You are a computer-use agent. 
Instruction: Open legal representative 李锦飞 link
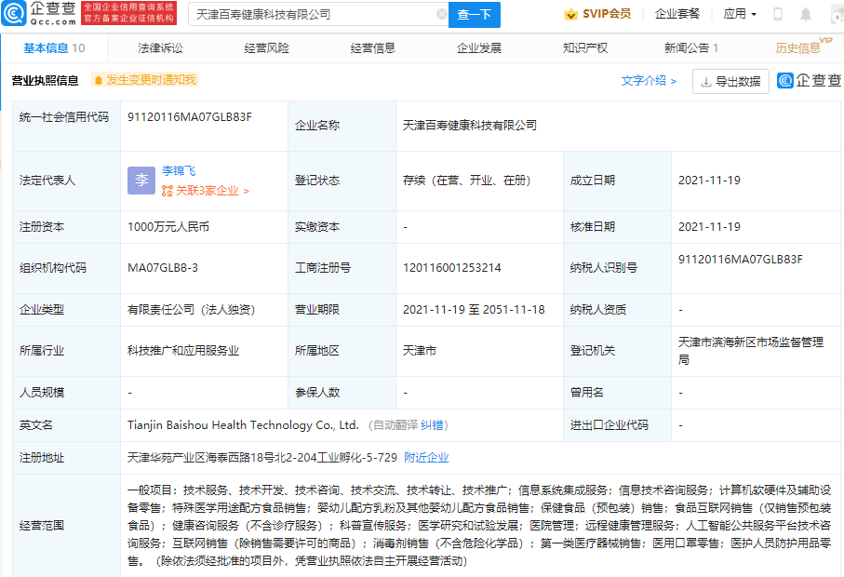[179, 170]
